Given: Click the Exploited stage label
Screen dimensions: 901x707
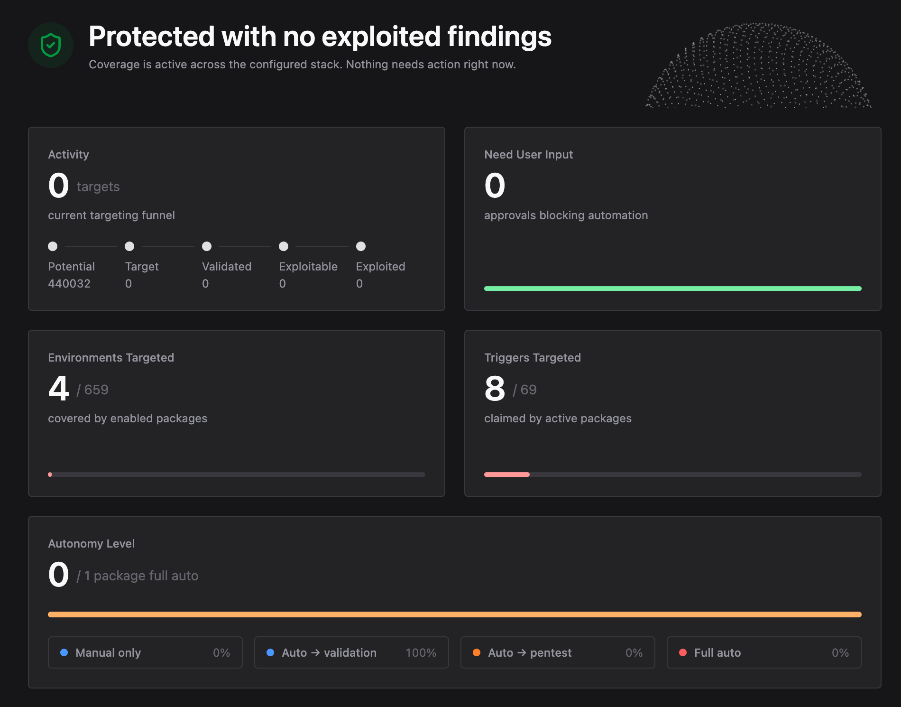Looking at the screenshot, I should pos(381,267).
